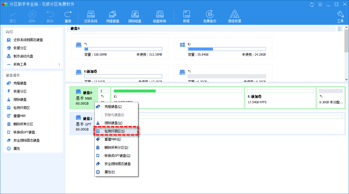Select the C: partition card with 35.84GB capacity
Screen dimensions: 349x194
(x=223, y=48)
